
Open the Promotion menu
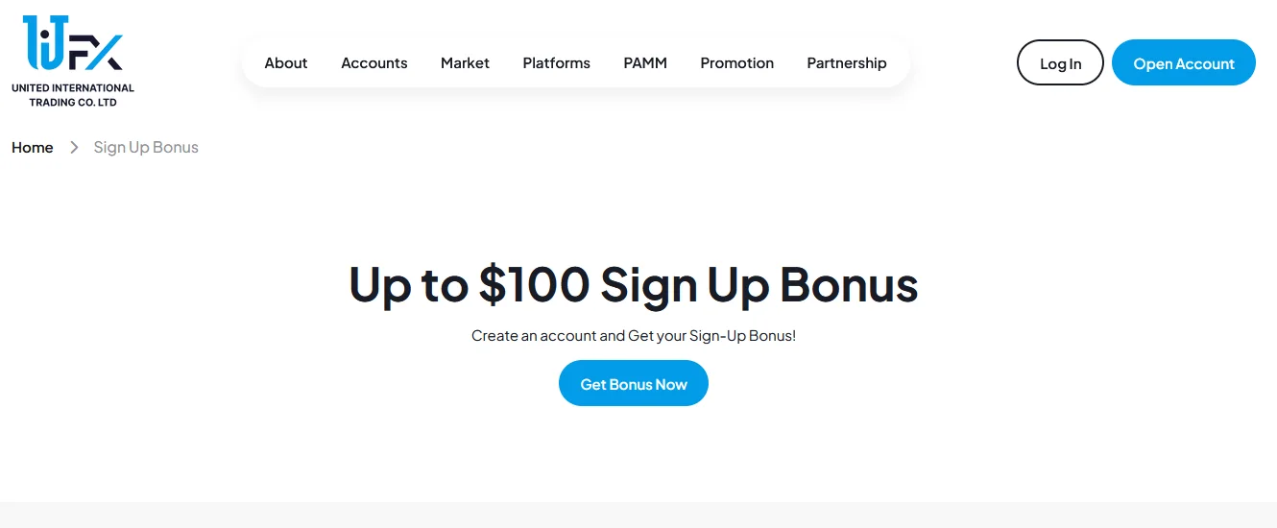click(x=737, y=63)
